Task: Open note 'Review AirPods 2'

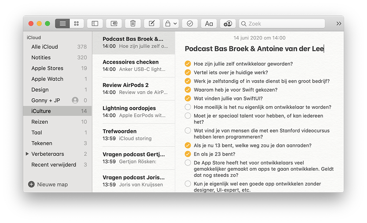Action: (134, 89)
